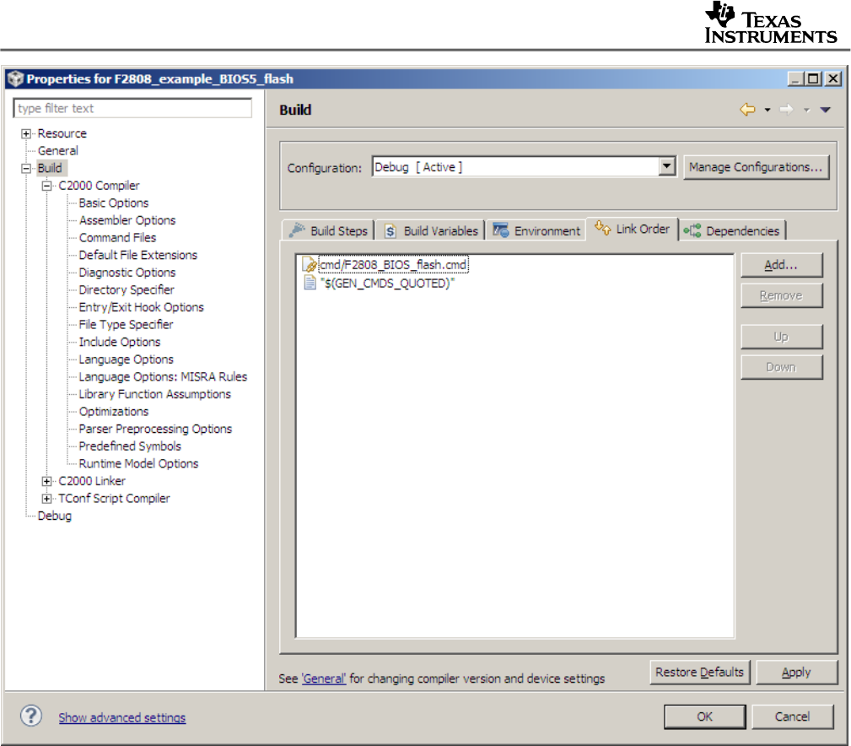The width and height of the screenshot is (851, 746).
Task: Click the help question-mark icon
Action: pyautogui.click(x=30, y=716)
